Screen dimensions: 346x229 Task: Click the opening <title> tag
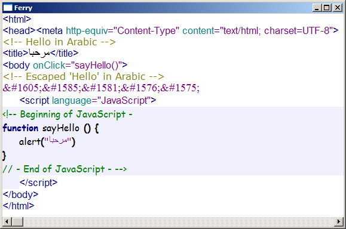(16, 54)
